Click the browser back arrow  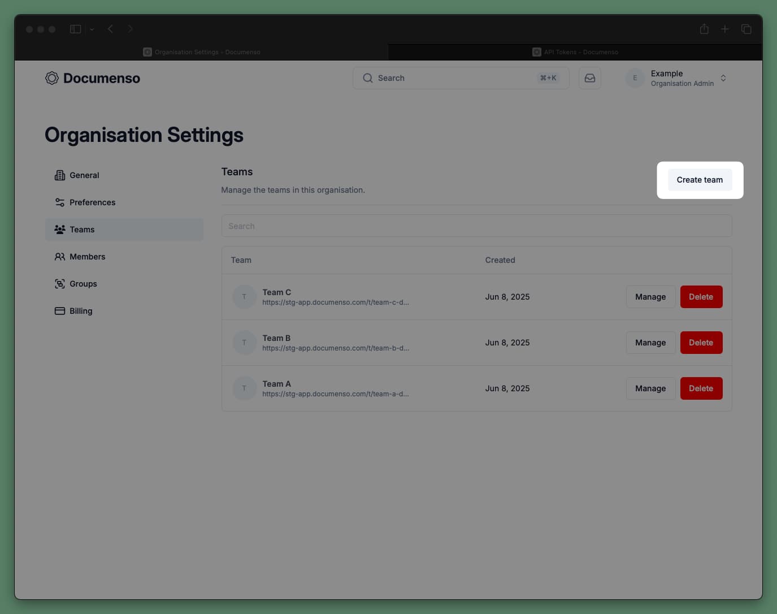coord(110,28)
